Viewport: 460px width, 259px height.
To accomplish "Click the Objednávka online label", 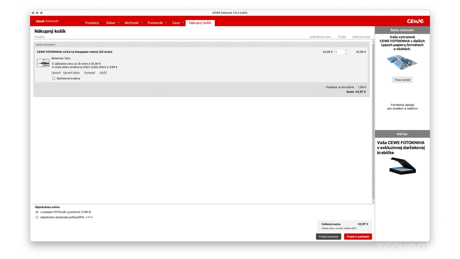I will tap(47, 207).
